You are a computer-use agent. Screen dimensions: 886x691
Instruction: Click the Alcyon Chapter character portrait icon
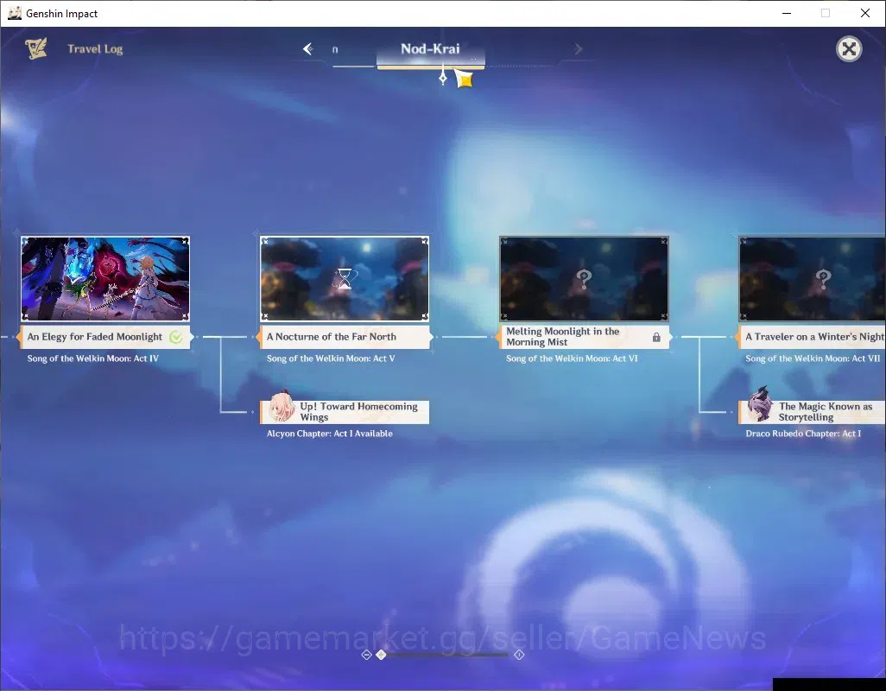pos(281,406)
